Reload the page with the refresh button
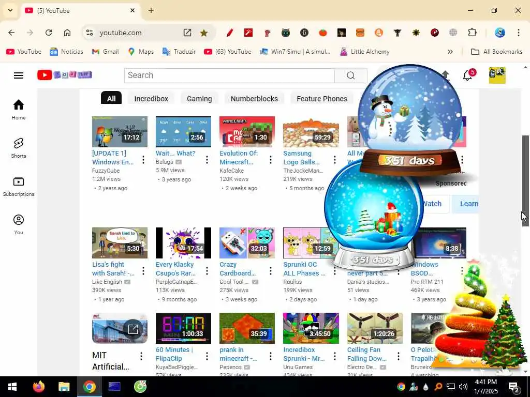 click(x=49, y=33)
